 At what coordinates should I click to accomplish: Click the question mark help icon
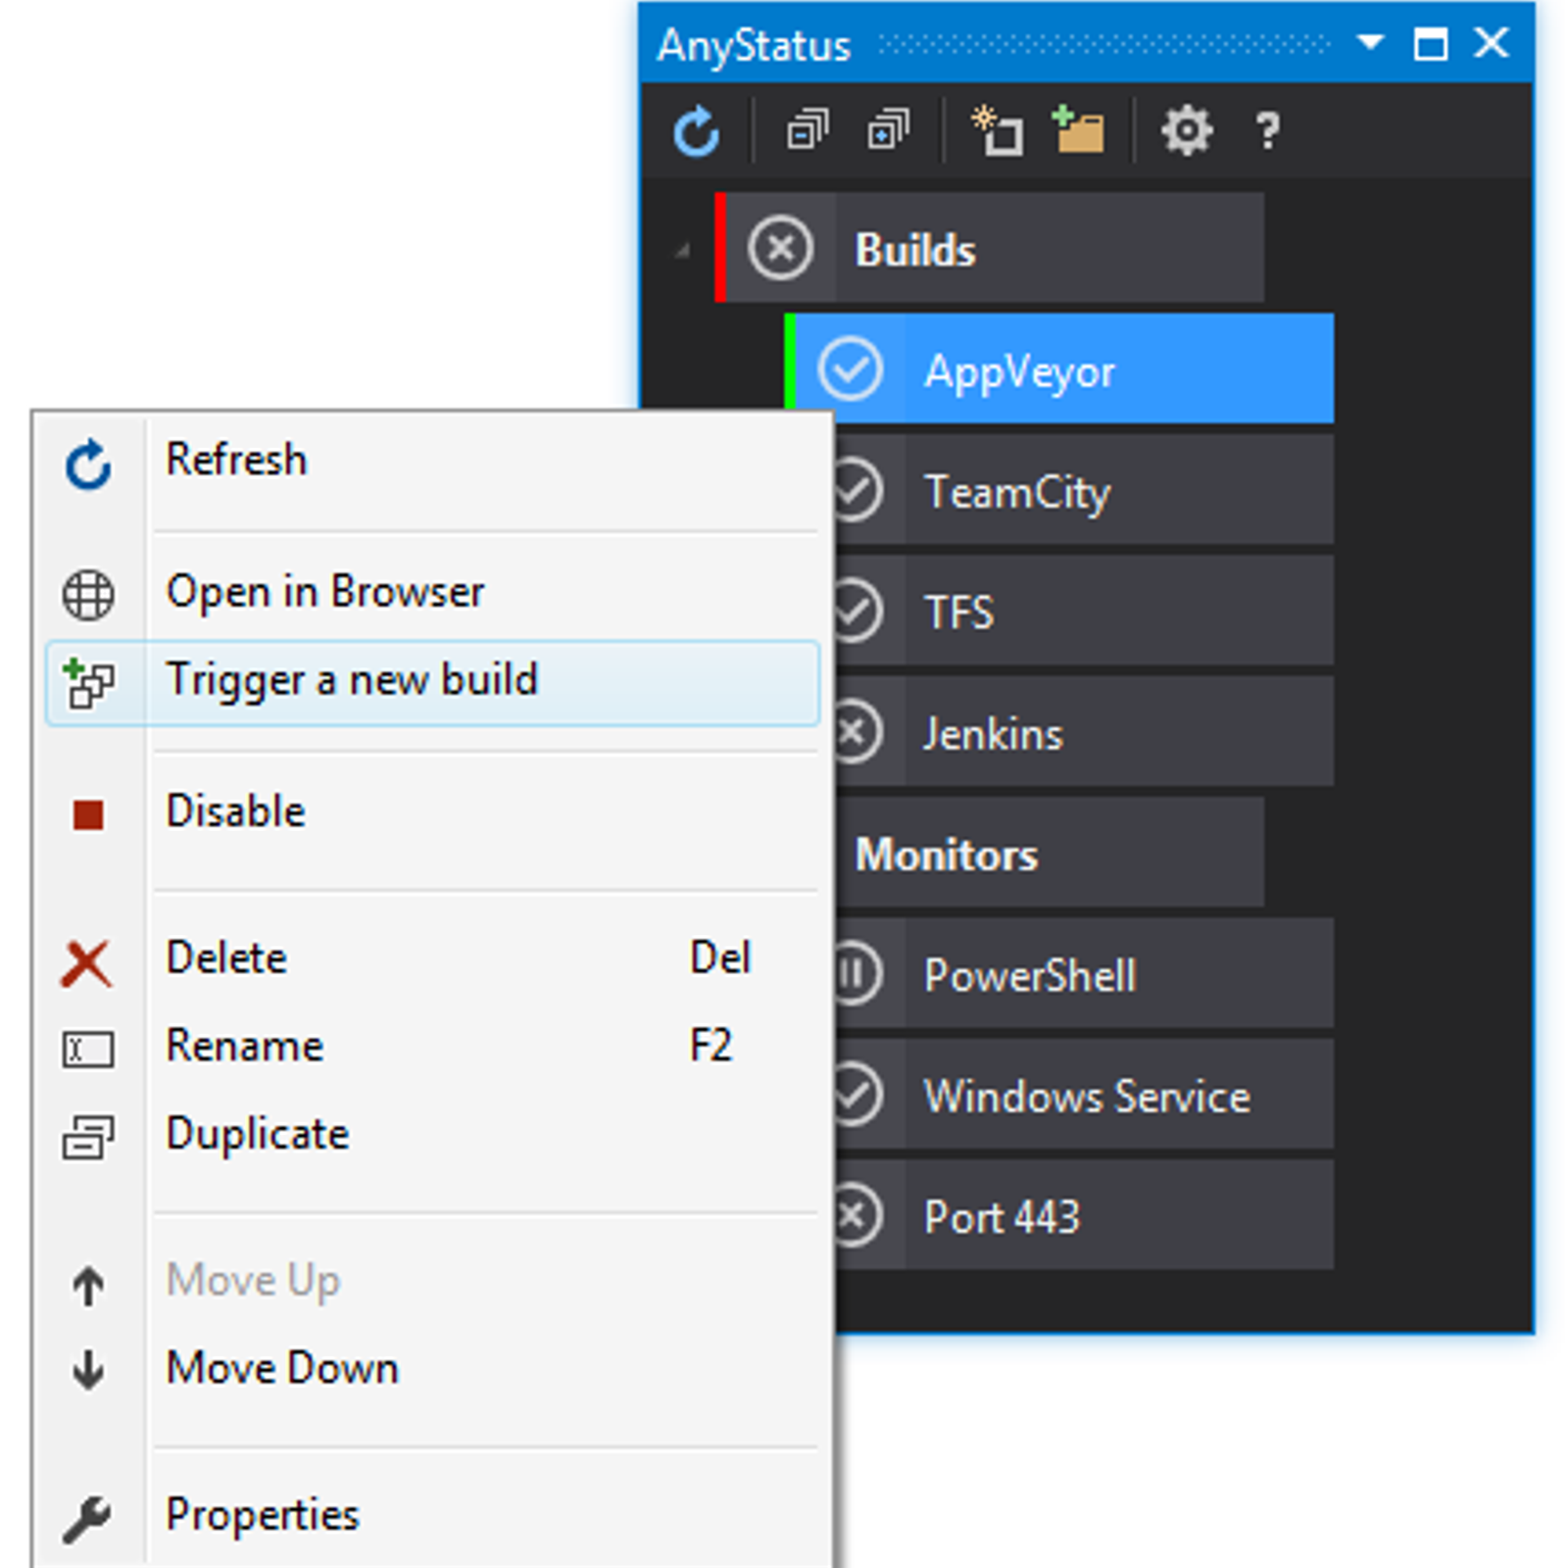point(1268,131)
